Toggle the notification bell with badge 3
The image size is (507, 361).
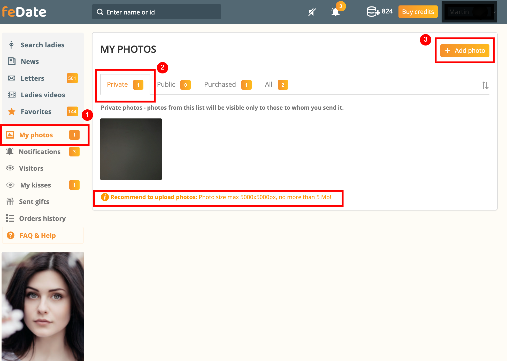[x=335, y=12]
